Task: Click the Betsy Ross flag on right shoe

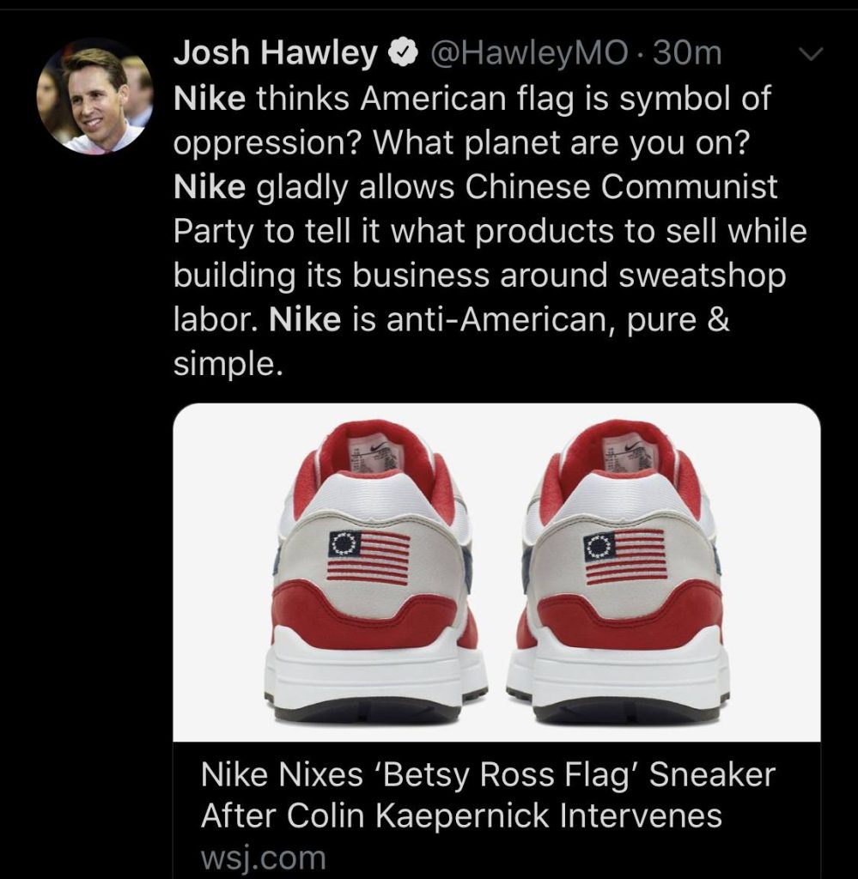Action: pos(624,556)
